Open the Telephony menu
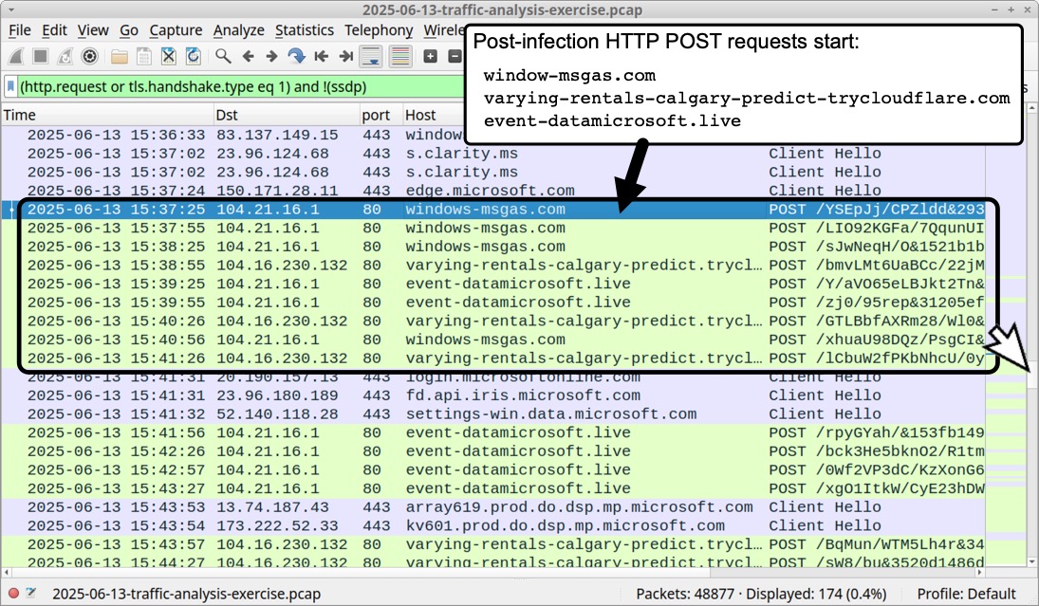The width and height of the screenshot is (1039, 606). (x=379, y=29)
